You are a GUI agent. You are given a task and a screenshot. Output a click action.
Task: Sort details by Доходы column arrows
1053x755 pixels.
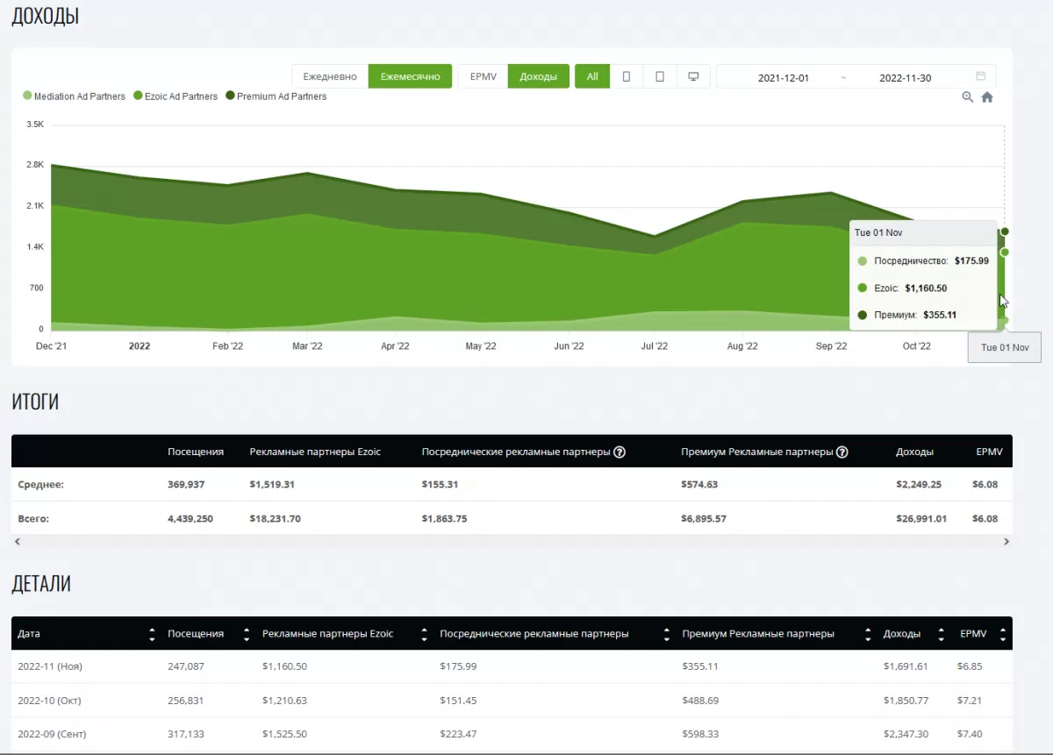(x=942, y=634)
